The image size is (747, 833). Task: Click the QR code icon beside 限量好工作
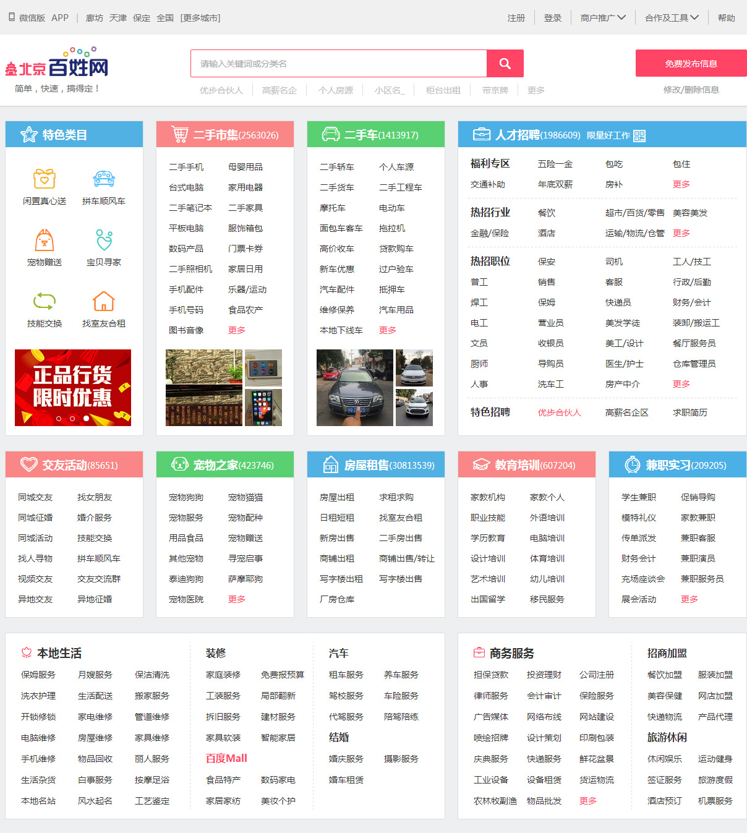click(x=639, y=136)
